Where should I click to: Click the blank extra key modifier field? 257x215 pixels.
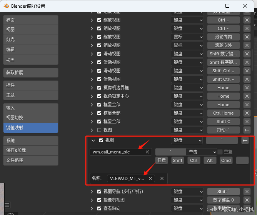242,160
